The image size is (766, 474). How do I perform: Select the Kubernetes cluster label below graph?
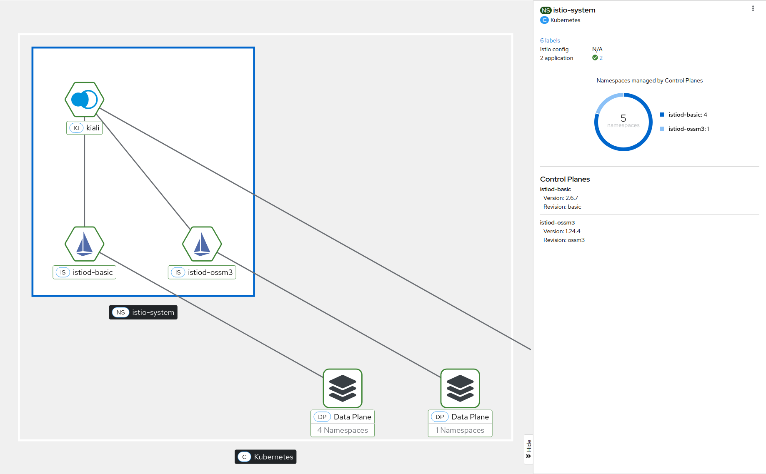[x=265, y=457]
